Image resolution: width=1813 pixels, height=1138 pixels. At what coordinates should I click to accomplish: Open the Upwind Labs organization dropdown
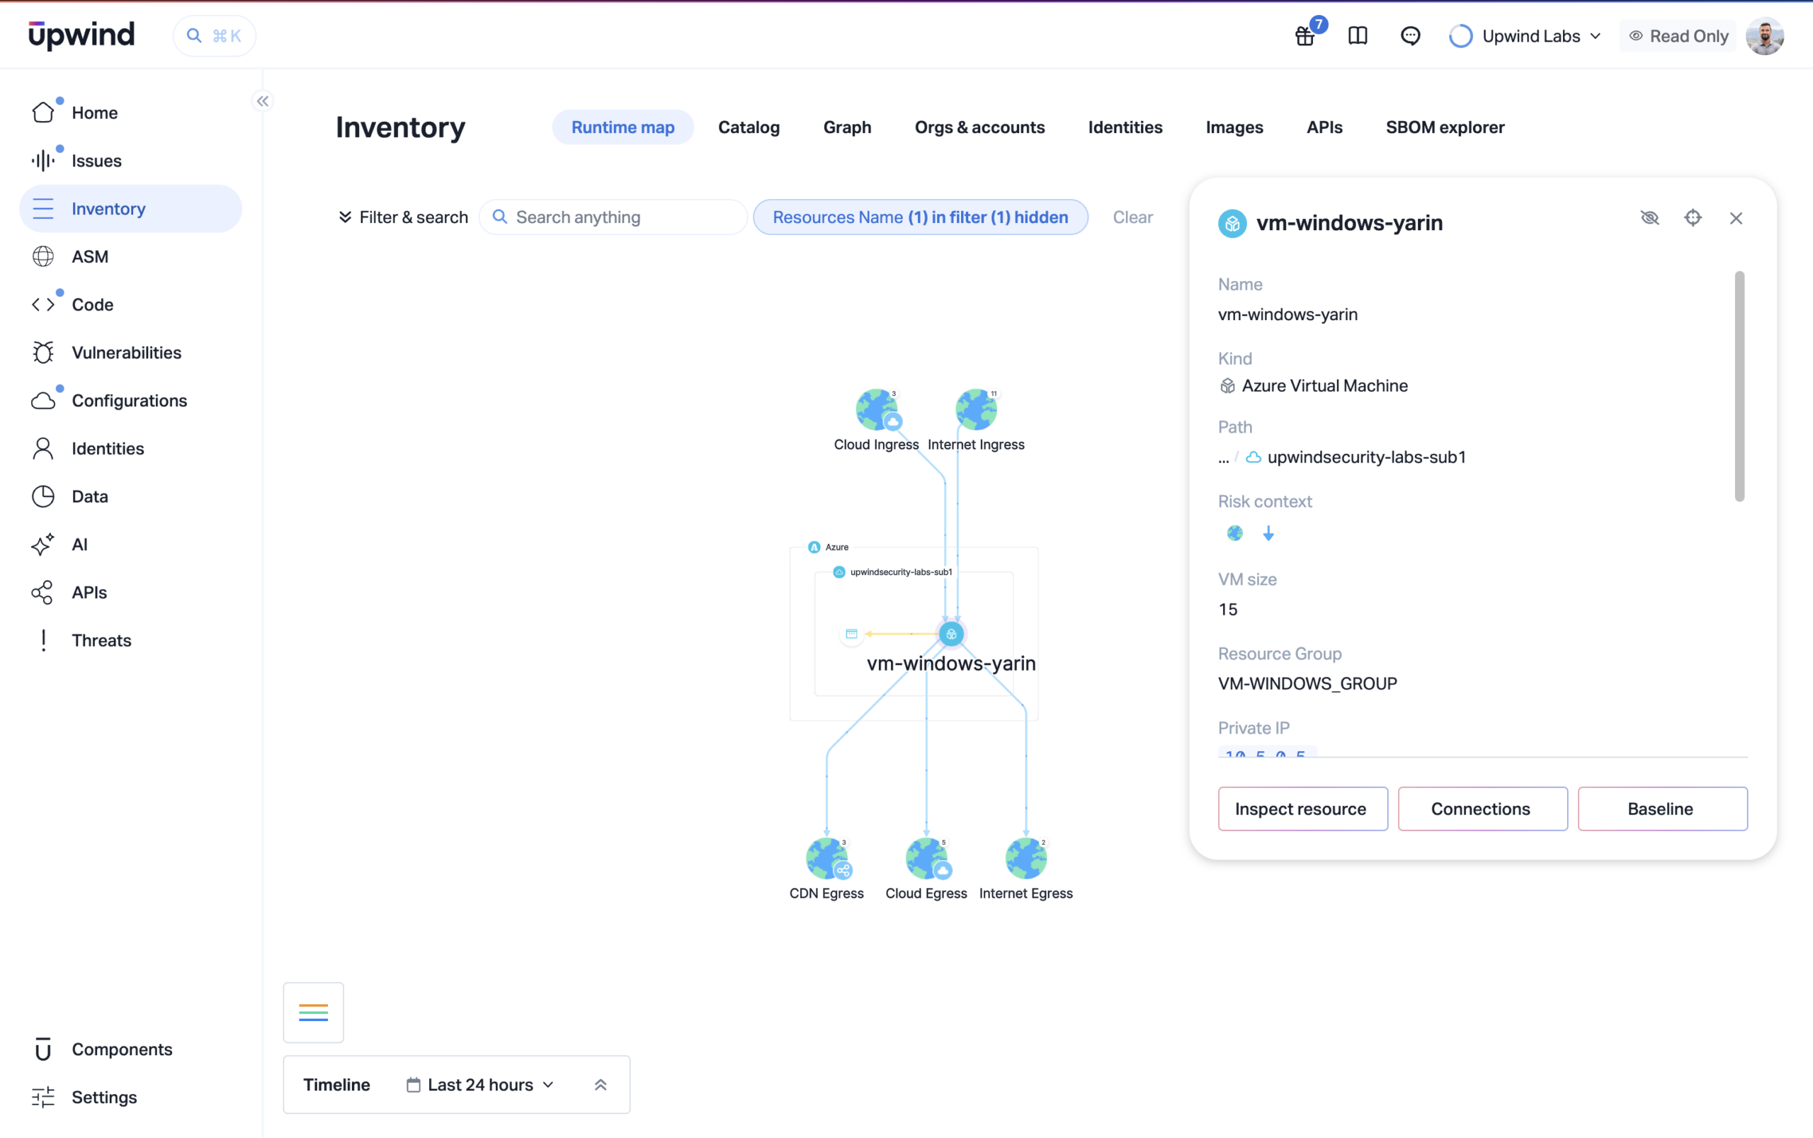point(1525,35)
